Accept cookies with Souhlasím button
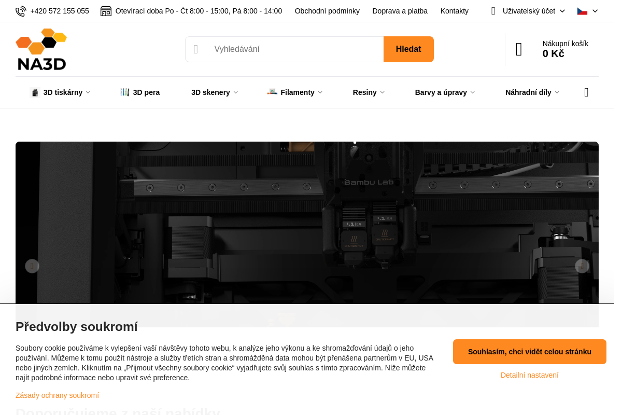The height and width of the screenshot is (415, 622). click(530, 352)
